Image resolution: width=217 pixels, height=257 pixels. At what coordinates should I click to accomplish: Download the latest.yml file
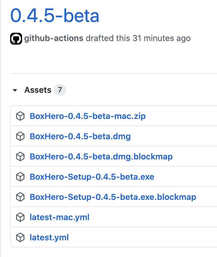(x=49, y=237)
